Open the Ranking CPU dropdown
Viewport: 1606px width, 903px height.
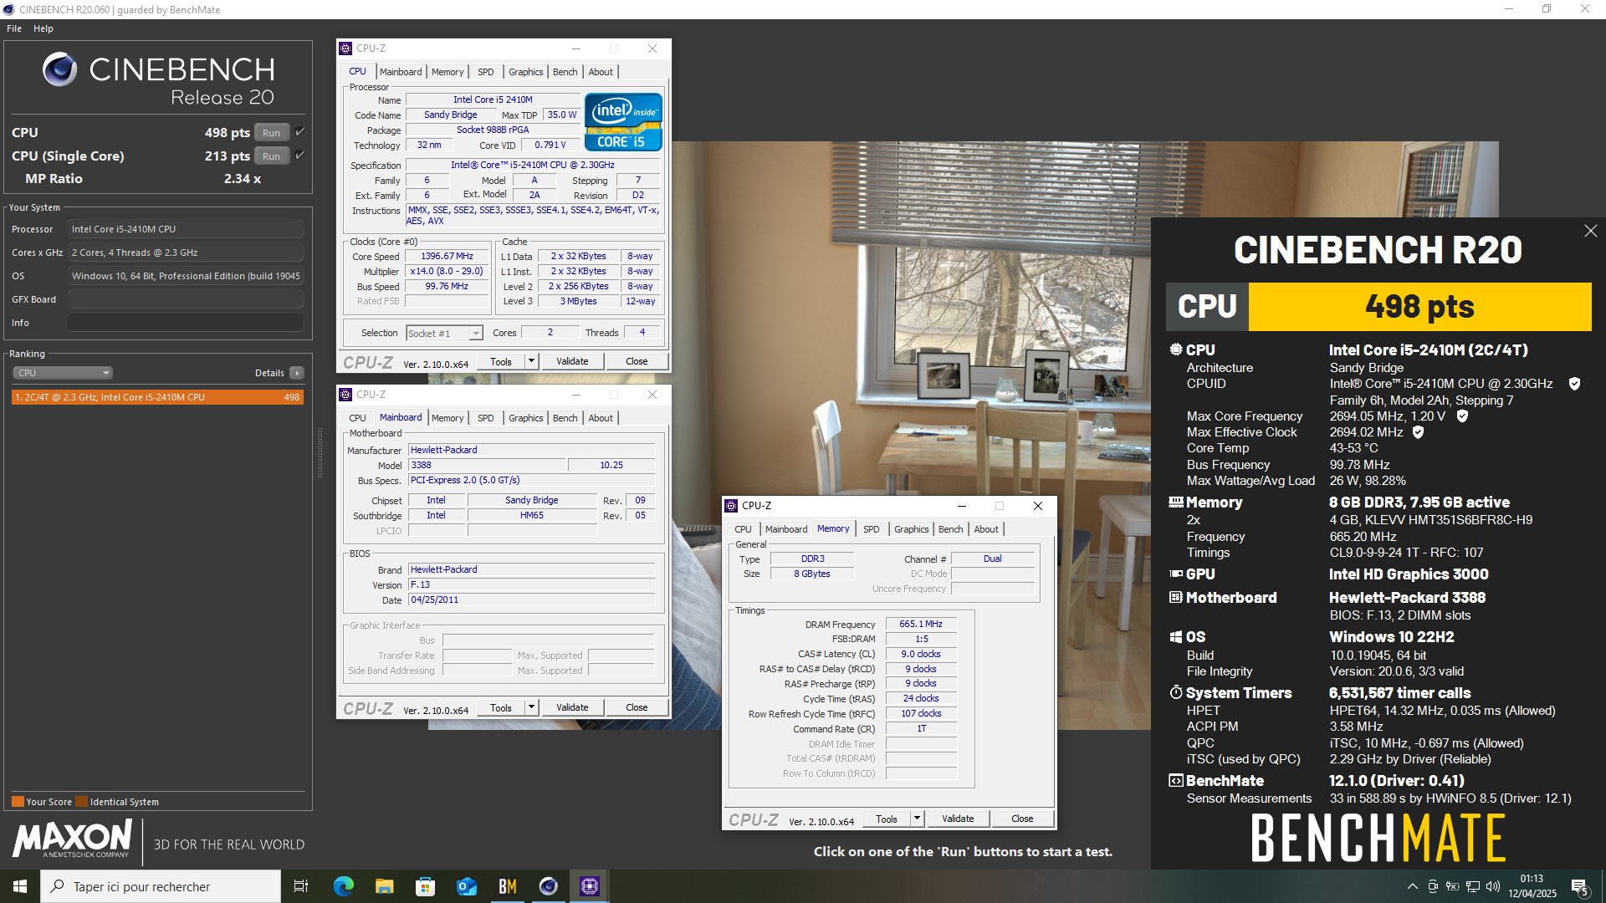click(62, 373)
